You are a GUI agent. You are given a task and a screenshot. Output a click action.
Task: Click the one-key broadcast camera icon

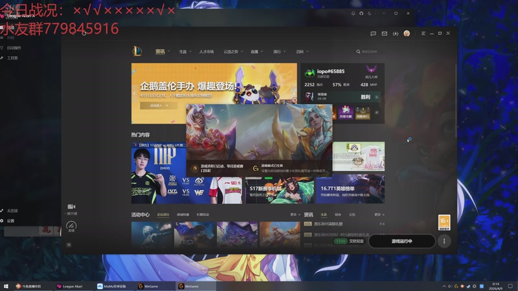tap(71, 206)
